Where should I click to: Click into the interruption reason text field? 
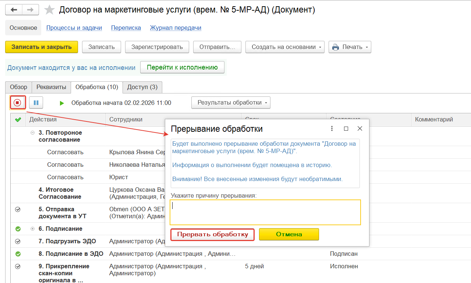coord(265,212)
